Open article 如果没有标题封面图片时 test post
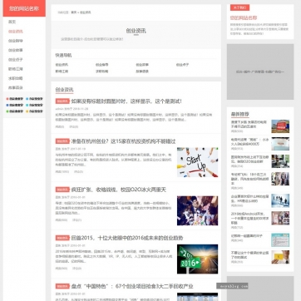 click(x=126, y=101)
